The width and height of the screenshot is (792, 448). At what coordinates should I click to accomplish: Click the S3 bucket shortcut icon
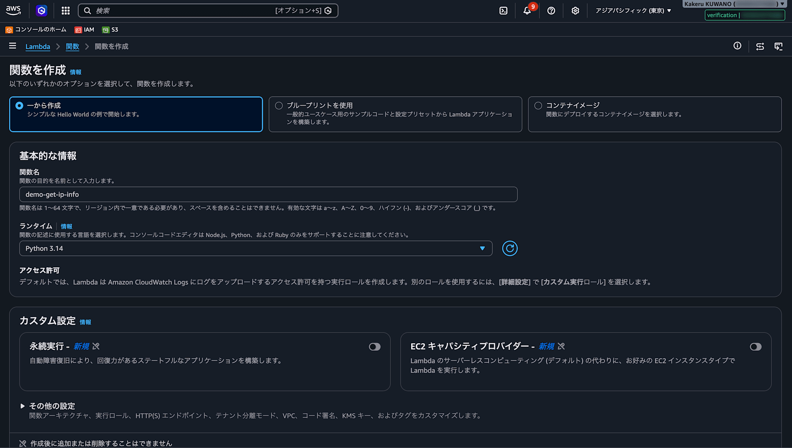coord(106,30)
